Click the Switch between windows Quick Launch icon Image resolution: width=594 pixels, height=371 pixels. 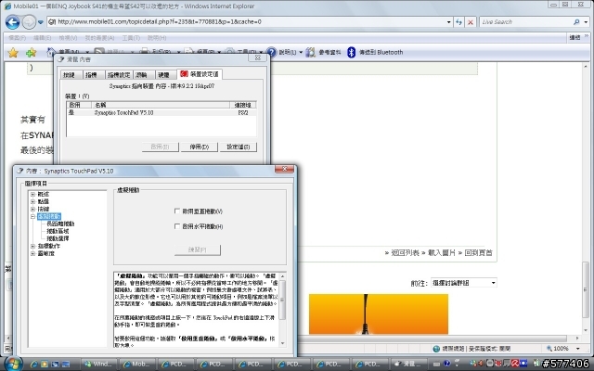pos(55,365)
